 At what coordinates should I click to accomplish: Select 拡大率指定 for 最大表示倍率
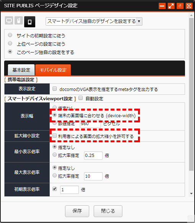point(55,175)
